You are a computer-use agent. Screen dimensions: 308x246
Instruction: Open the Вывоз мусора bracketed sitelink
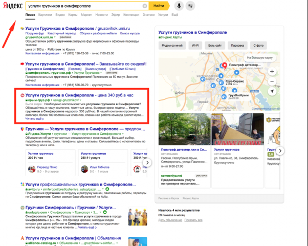tap(95, 69)
